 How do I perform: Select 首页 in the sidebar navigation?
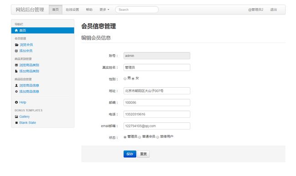tap(43, 30)
